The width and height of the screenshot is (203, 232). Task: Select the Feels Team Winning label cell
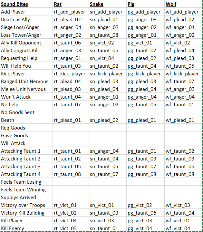tap(26, 190)
